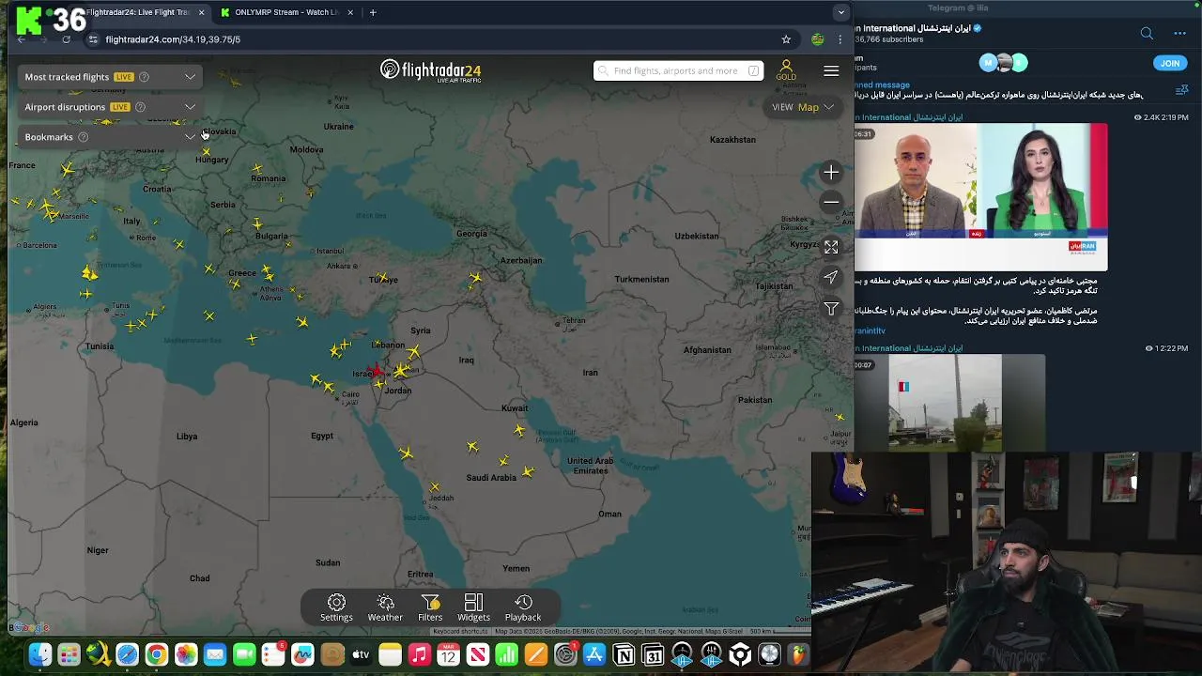Click the funnel filter icon on the right
Screen dimensions: 1202x676
831,309
